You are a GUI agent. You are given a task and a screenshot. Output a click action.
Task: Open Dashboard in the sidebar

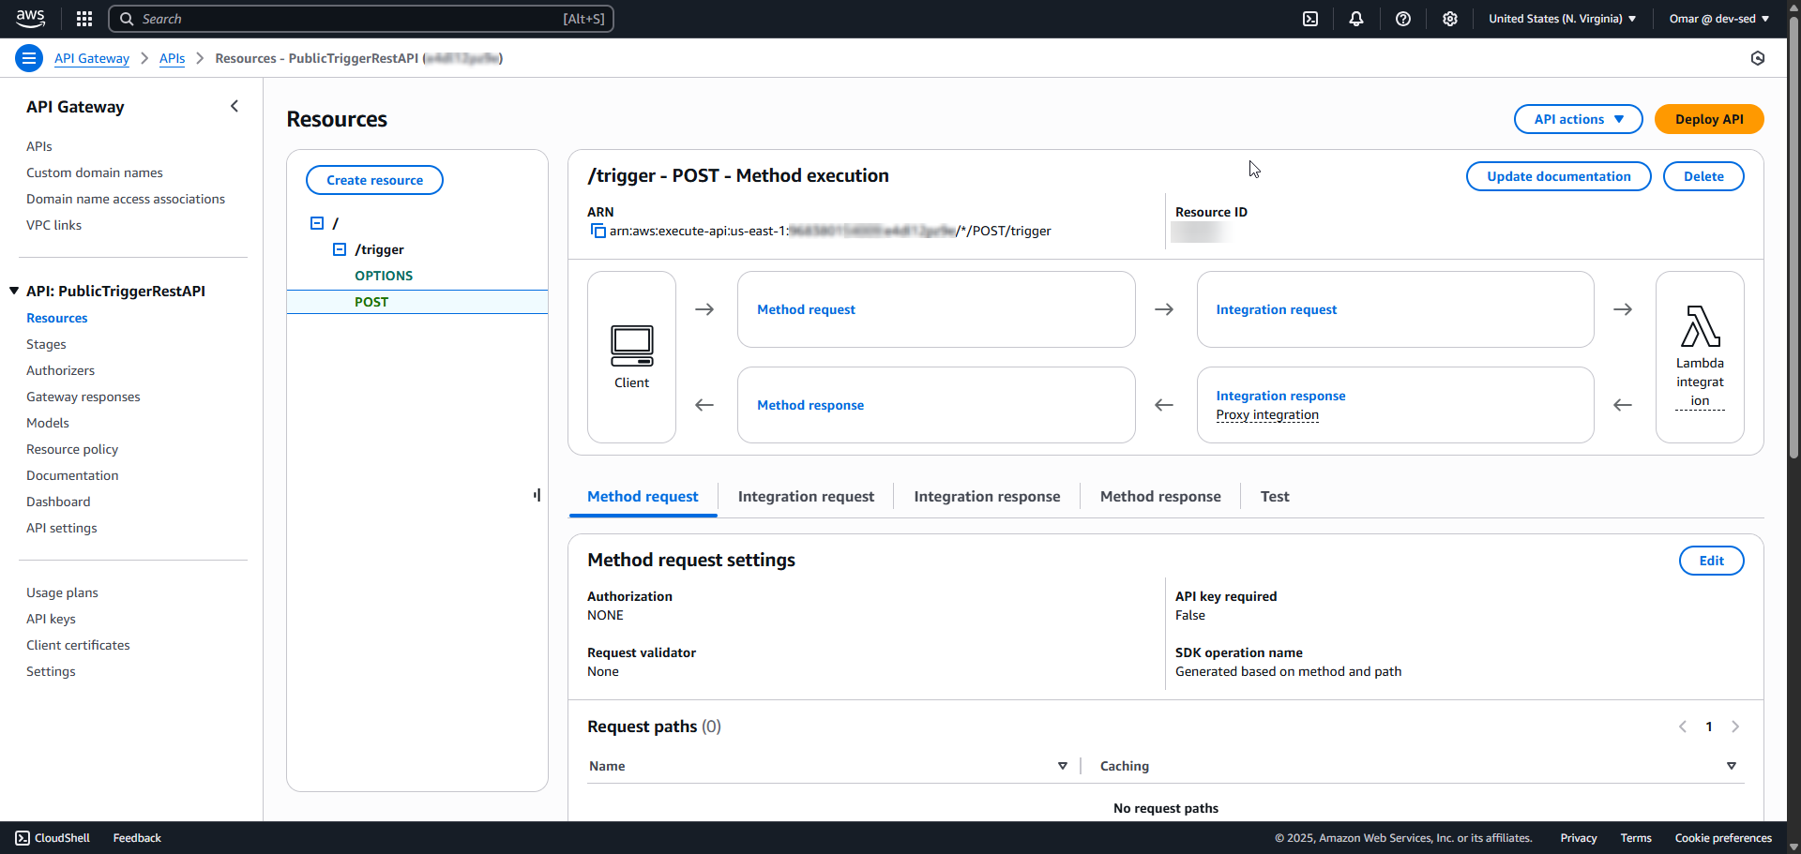pyautogui.click(x=58, y=502)
